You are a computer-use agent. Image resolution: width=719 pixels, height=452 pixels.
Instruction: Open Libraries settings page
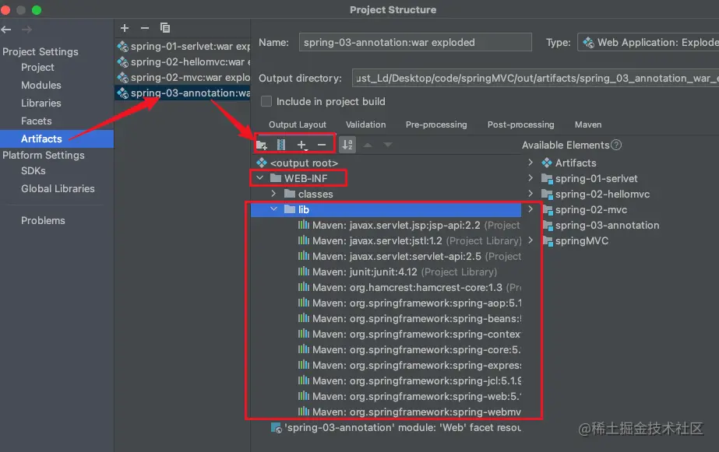pyautogui.click(x=41, y=103)
